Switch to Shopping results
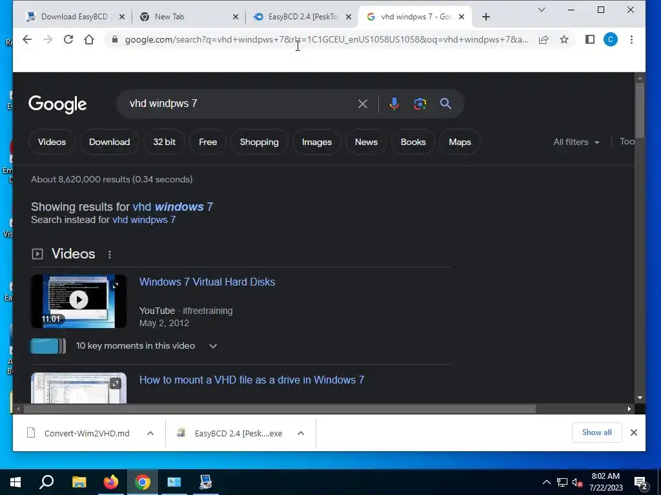The width and height of the screenshot is (661, 495). click(259, 142)
